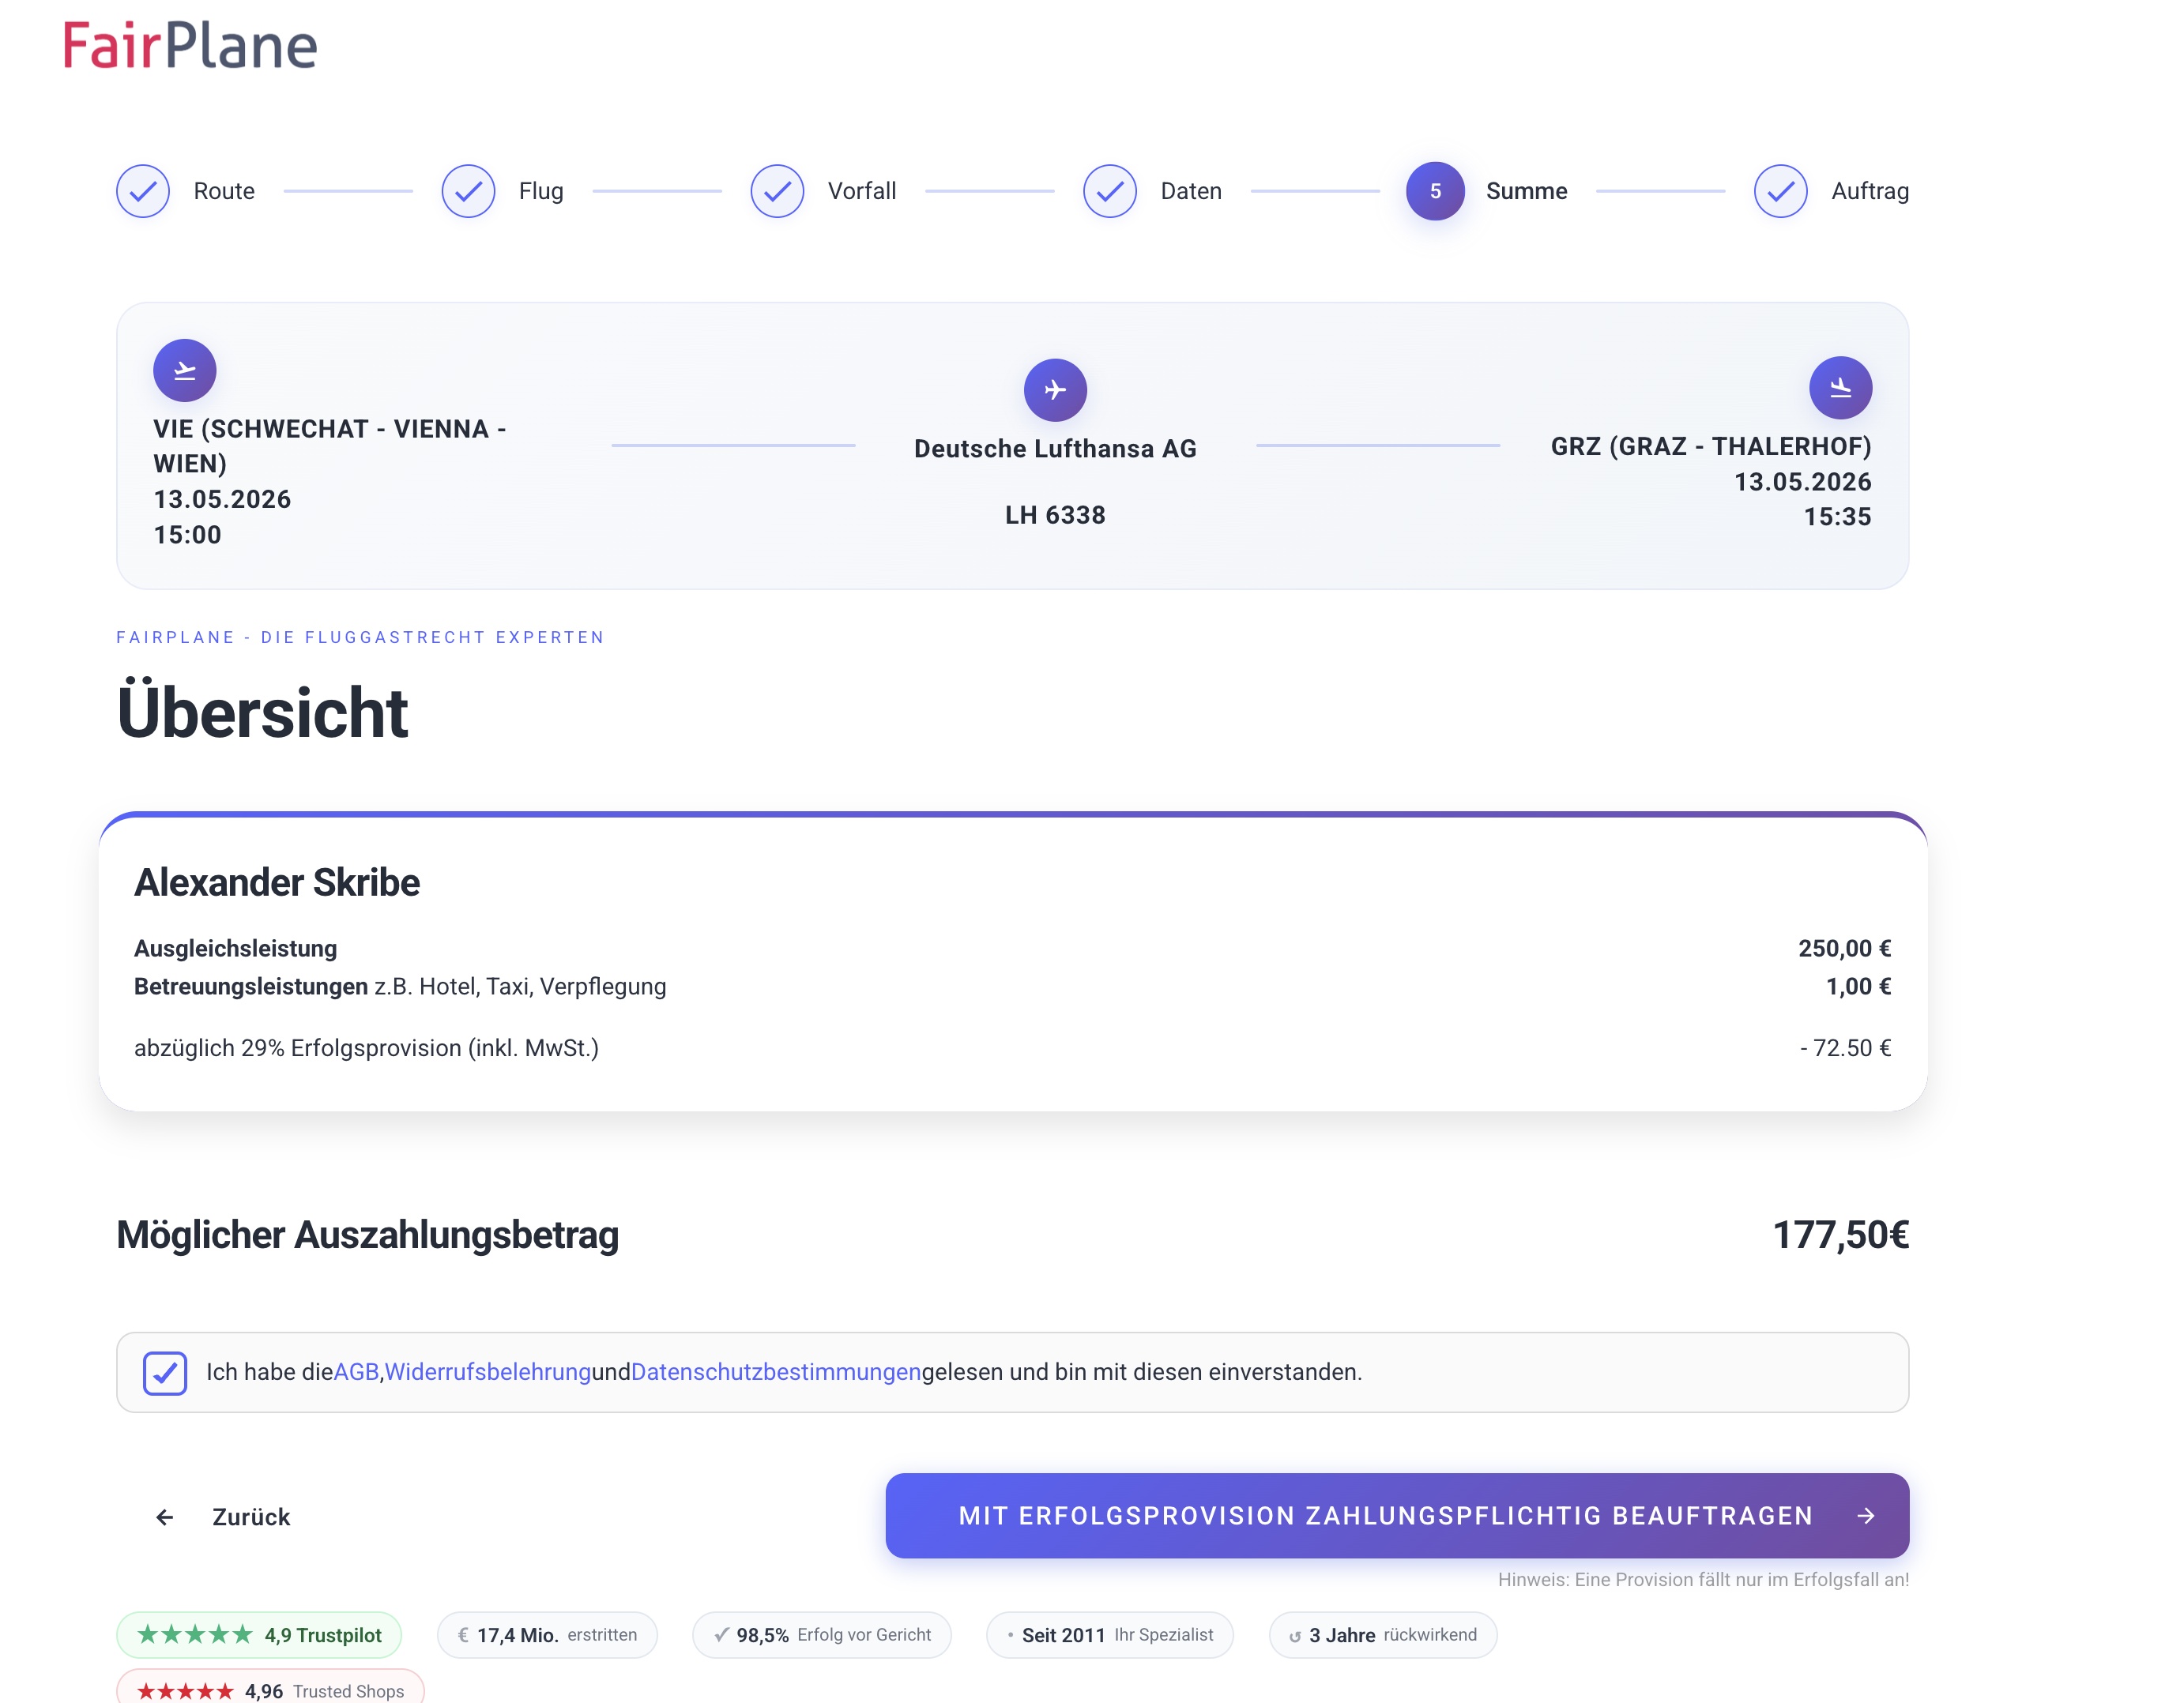Image resolution: width=2184 pixels, height=1703 pixels.
Task: Go to the Flug step
Action: pos(541,191)
